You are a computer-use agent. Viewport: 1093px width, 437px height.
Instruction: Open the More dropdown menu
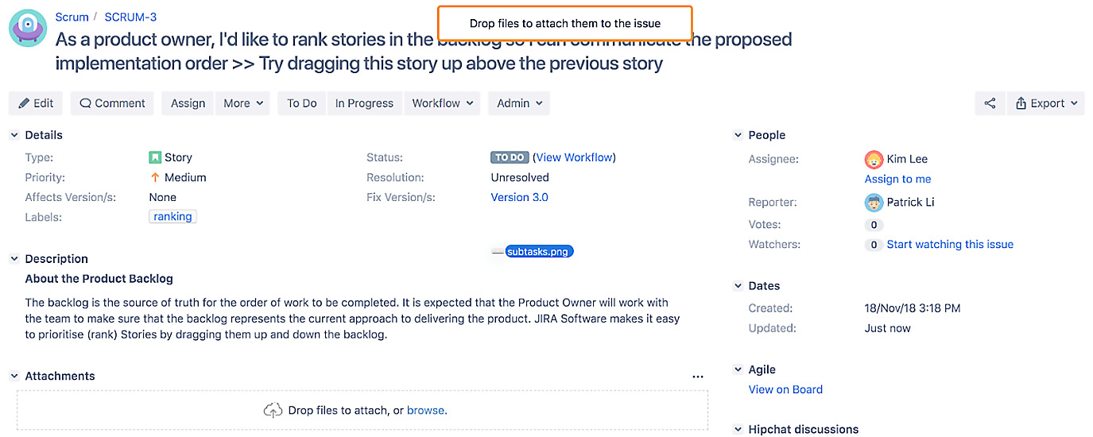[242, 103]
